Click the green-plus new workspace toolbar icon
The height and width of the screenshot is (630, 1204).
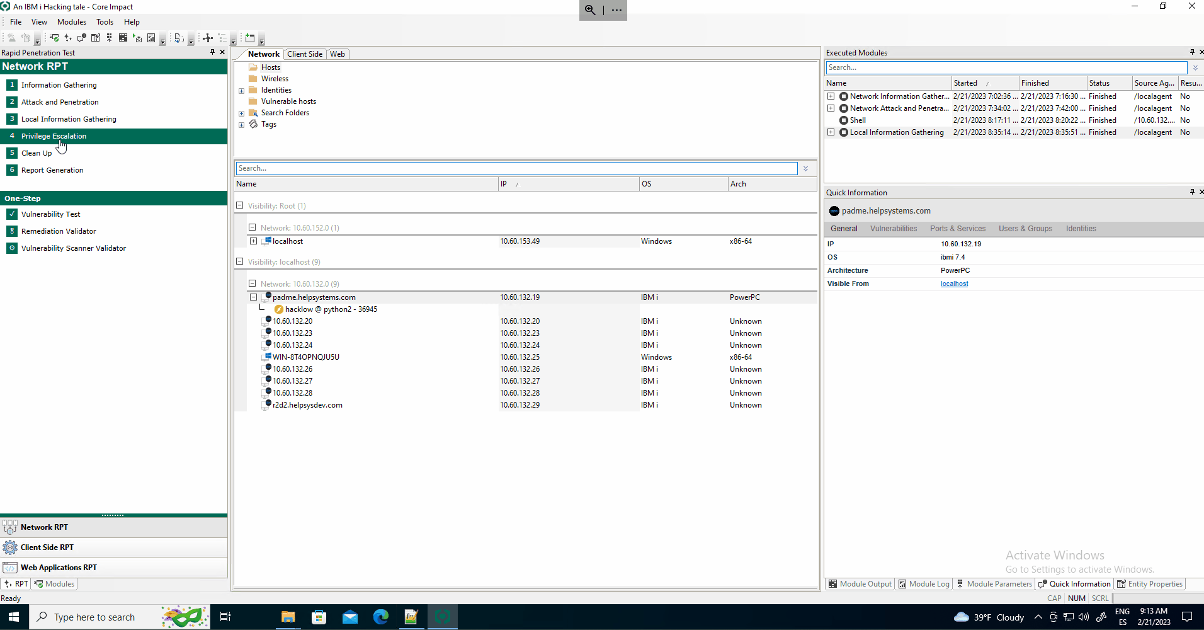click(250, 38)
